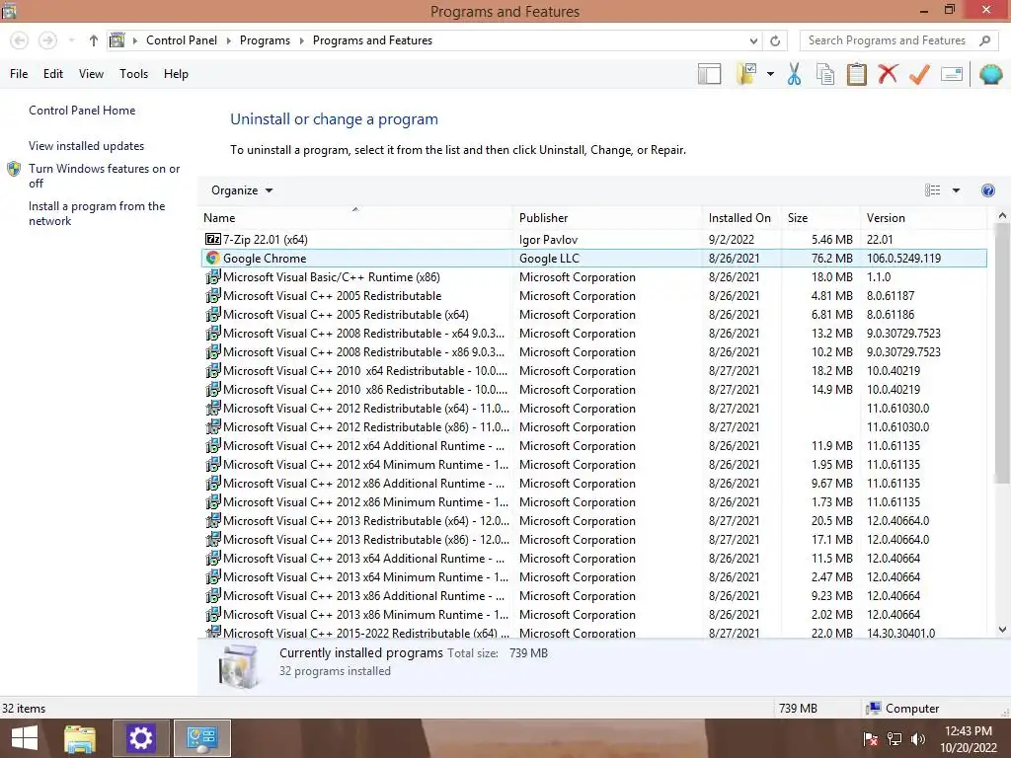Click the Windows Start button
Screen dimensions: 1011x758
point(25,738)
